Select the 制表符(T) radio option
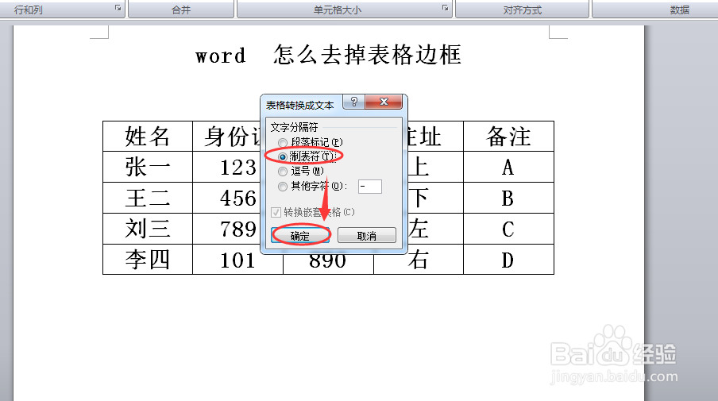Image resolution: width=718 pixels, height=401 pixels. point(307,156)
